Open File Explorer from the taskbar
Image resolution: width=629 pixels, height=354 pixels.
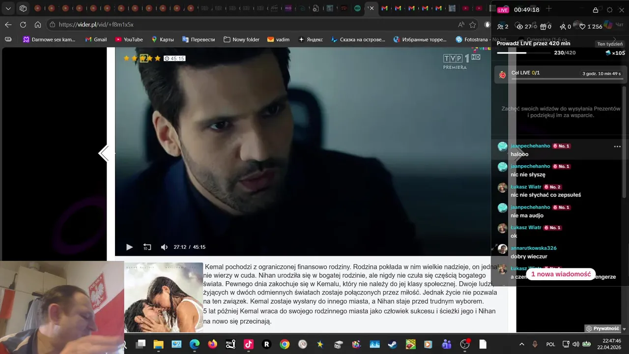click(158, 344)
